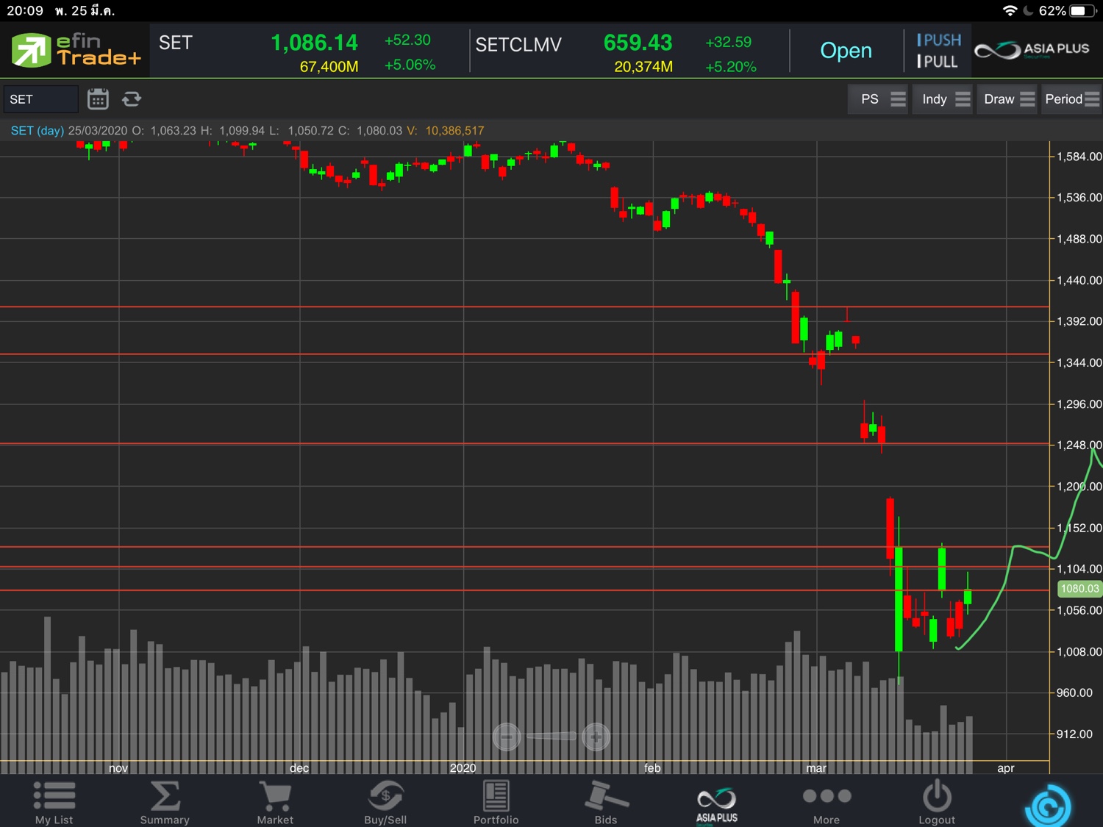1103x827 pixels.
Task: Tap the 20:09 clock in status bar
Action: (25, 10)
